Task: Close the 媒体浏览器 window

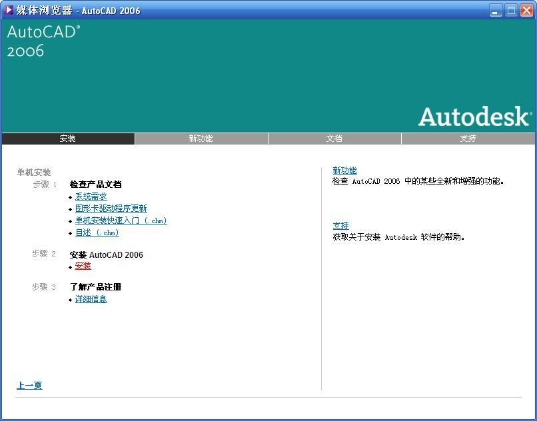Action: pos(527,10)
